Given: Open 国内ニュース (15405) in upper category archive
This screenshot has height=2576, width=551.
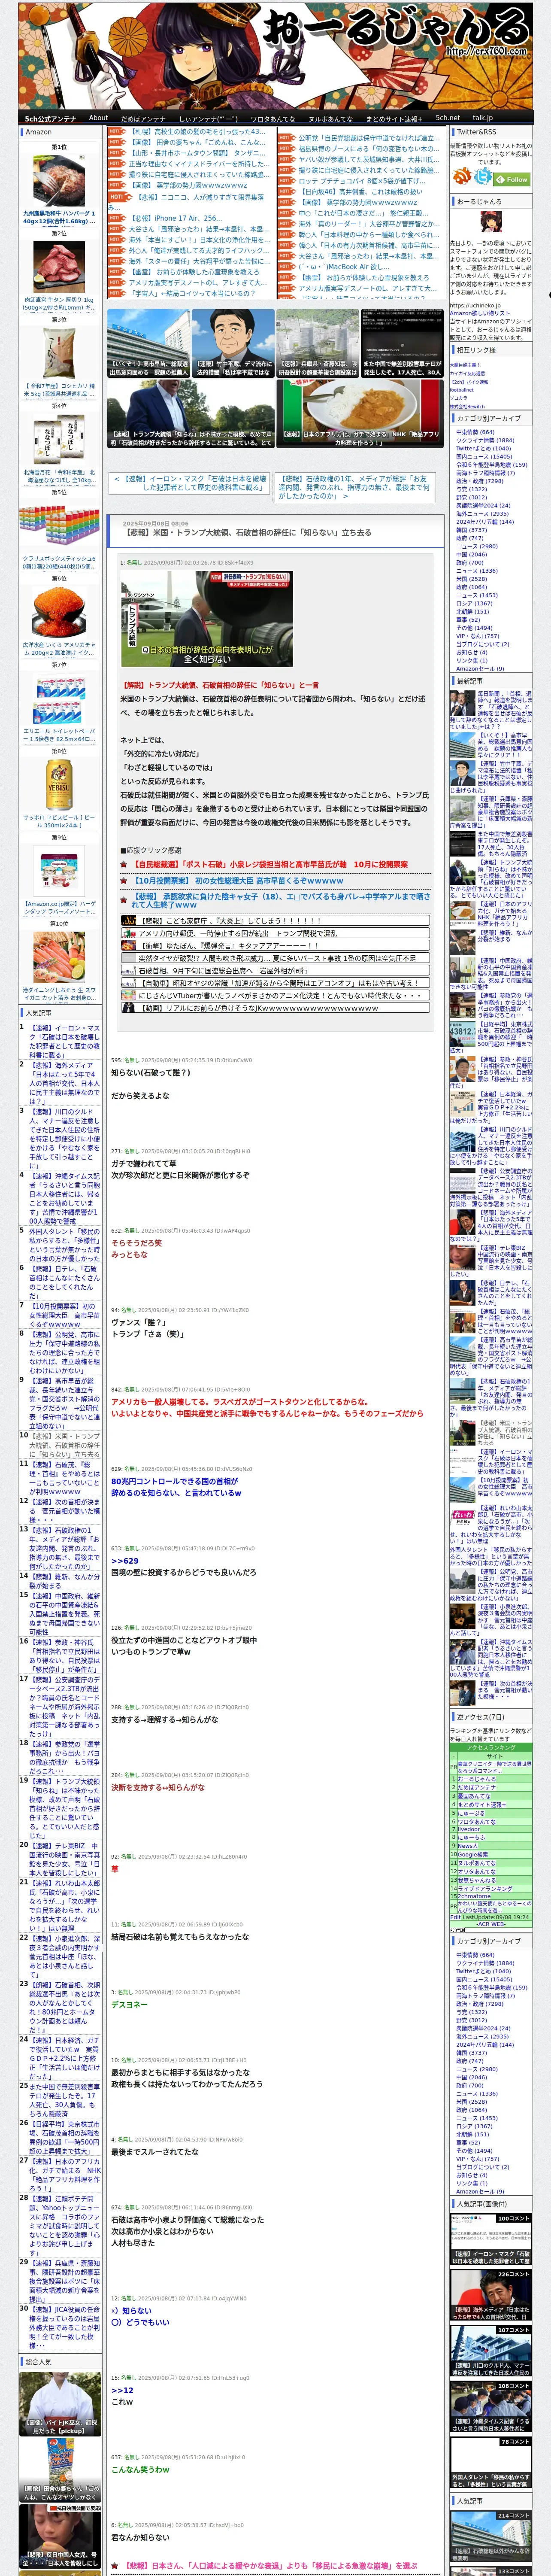Looking at the screenshot, I should click(x=484, y=456).
